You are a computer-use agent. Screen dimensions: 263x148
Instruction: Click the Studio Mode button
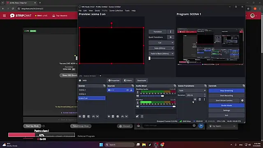(x=226, y=105)
